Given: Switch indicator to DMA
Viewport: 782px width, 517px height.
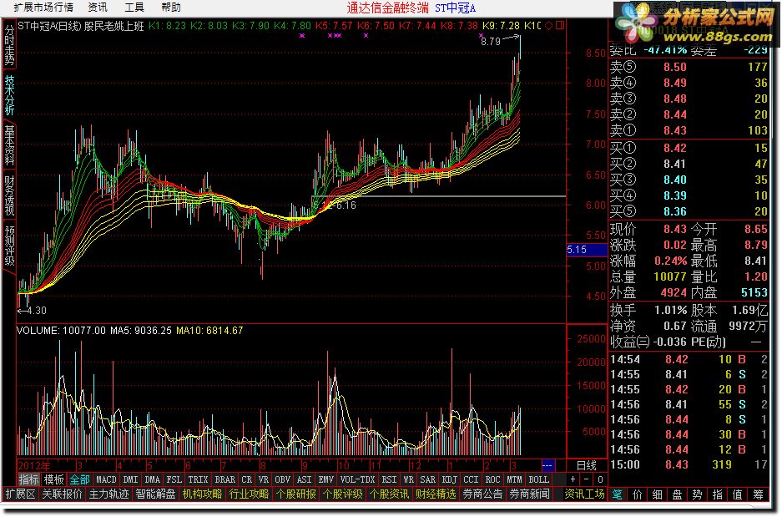Looking at the screenshot, I should click(152, 479).
